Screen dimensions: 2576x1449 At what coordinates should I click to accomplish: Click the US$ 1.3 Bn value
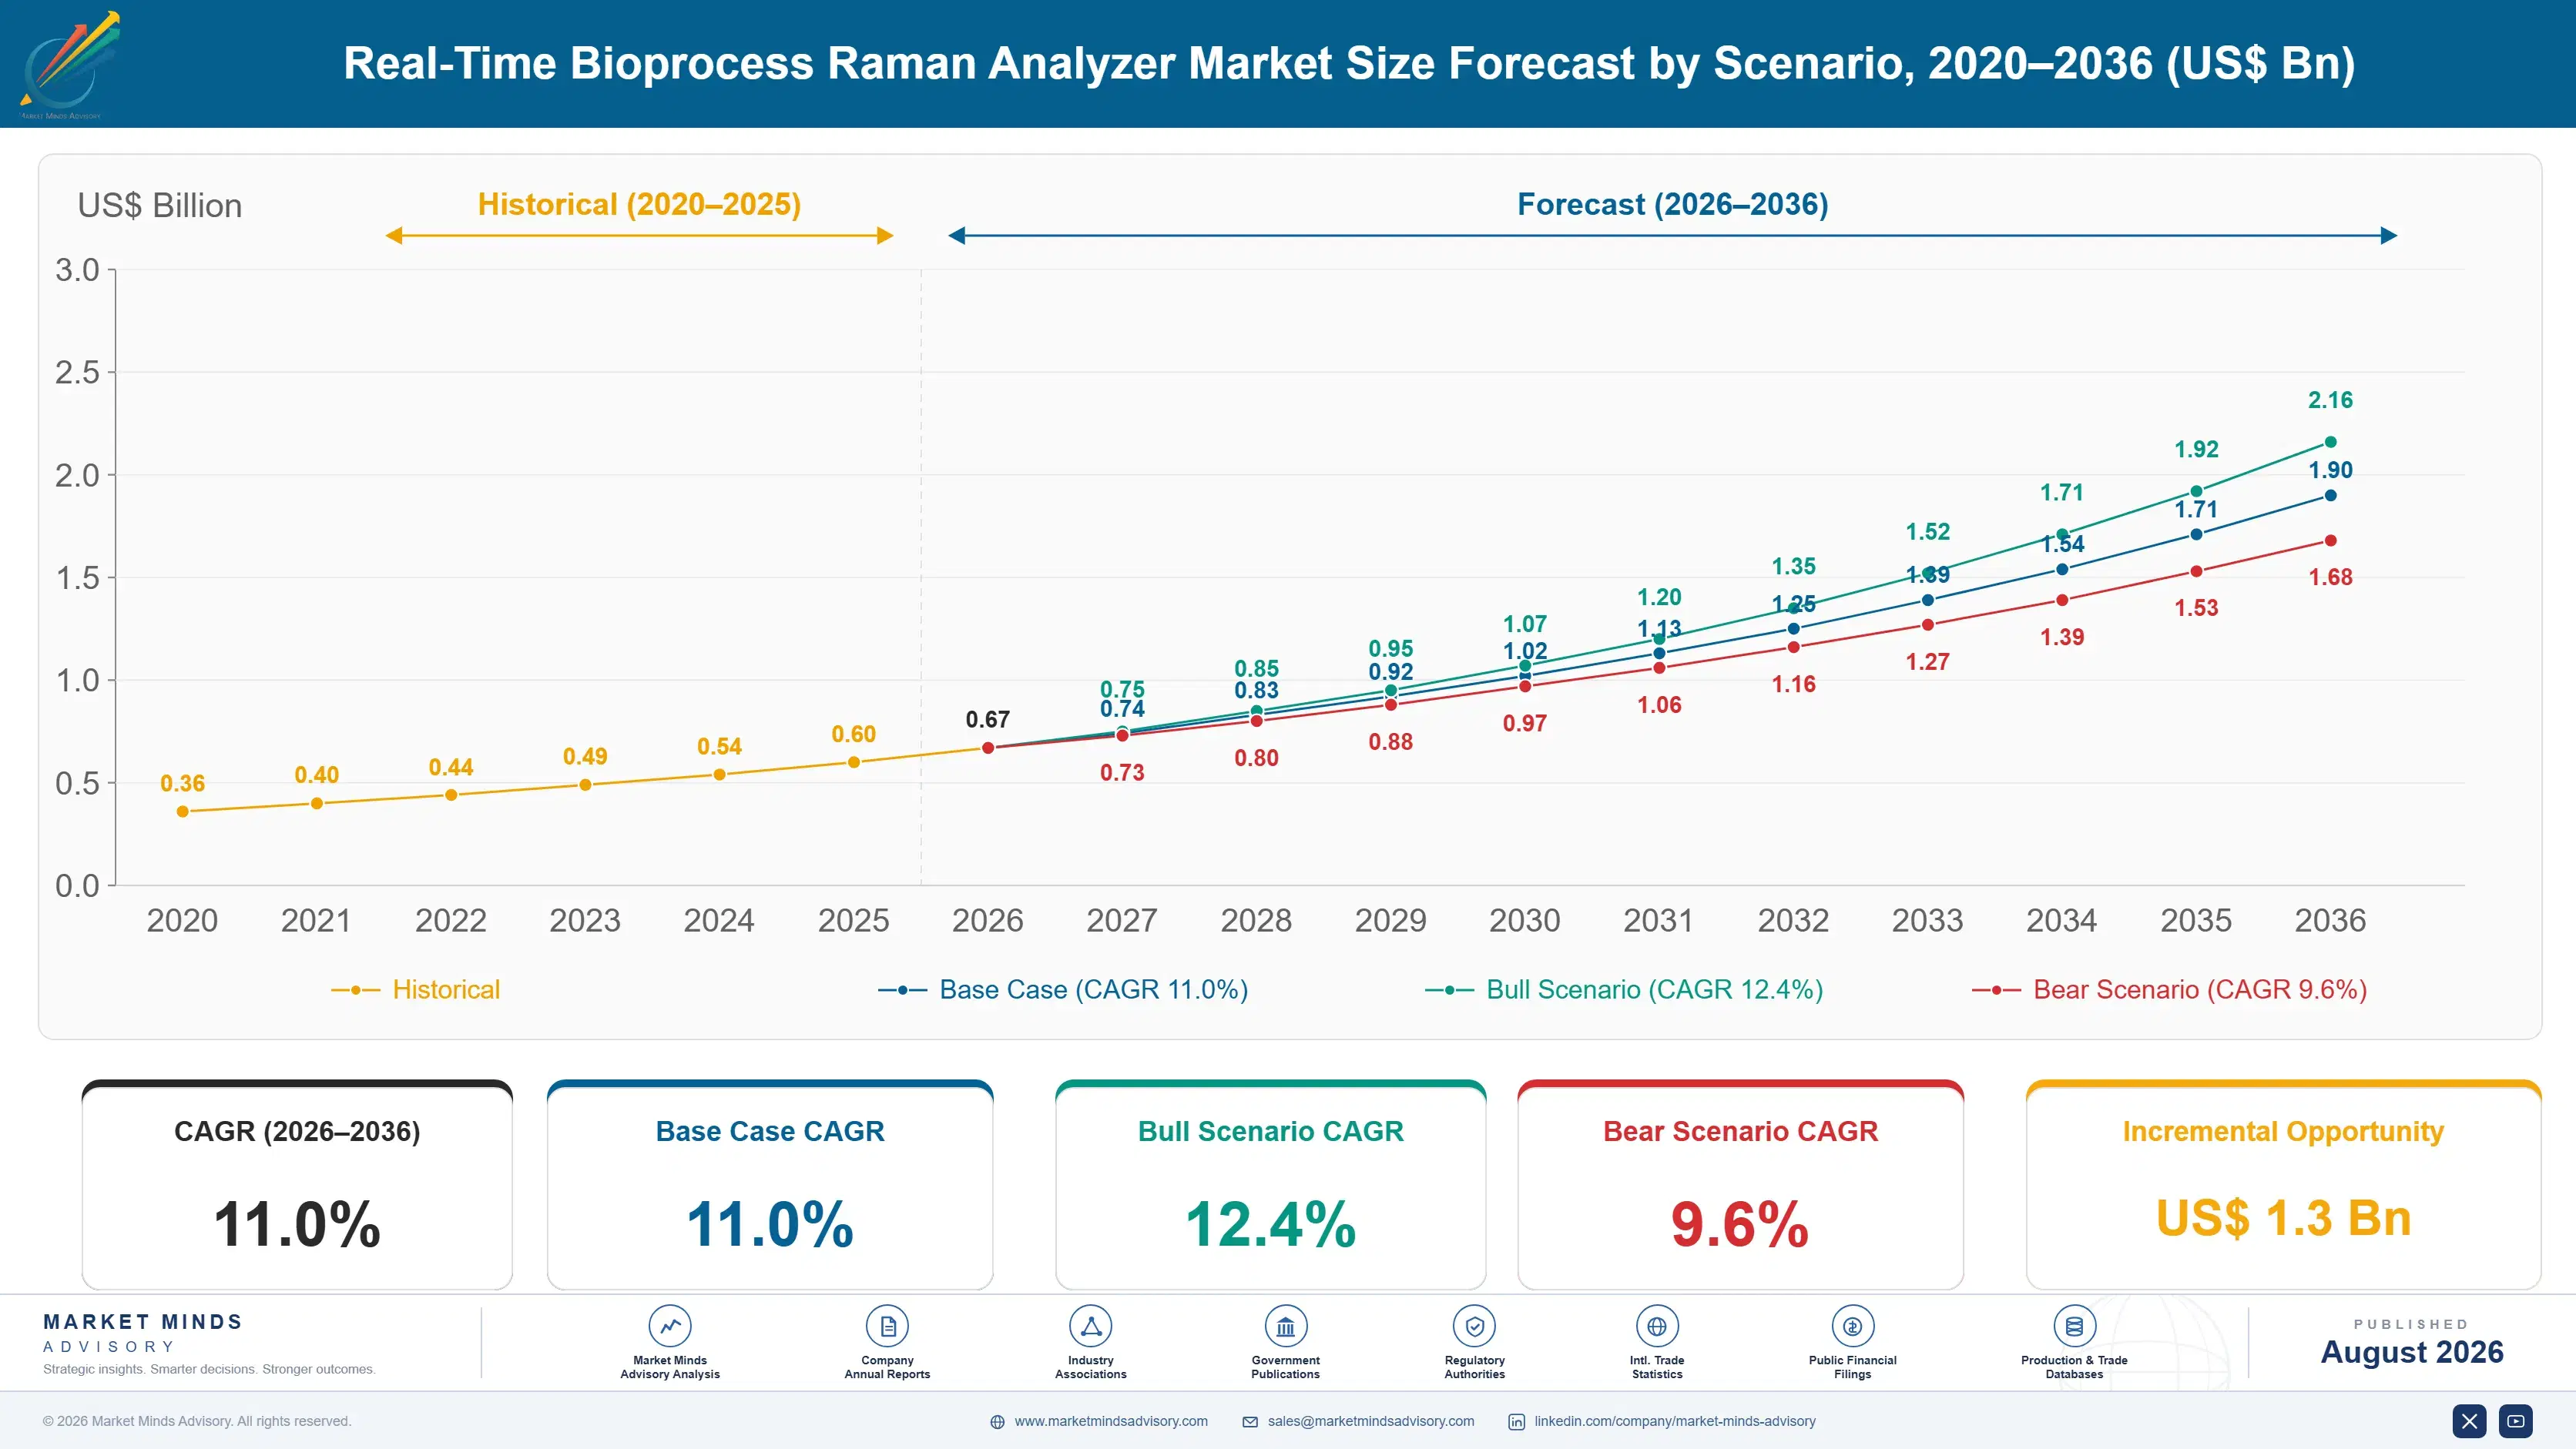pyautogui.click(x=2283, y=1218)
